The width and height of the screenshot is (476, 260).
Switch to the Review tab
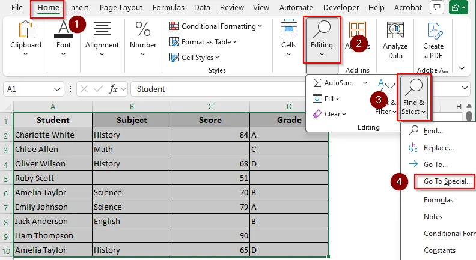tap(232, 8)
